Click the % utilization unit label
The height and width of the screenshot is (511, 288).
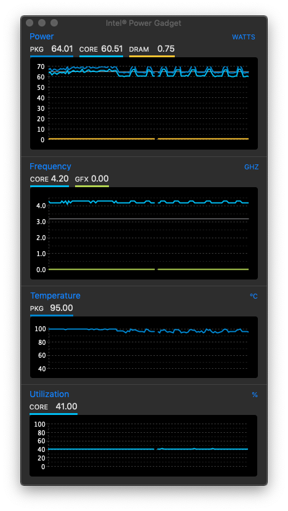(254, 395)
